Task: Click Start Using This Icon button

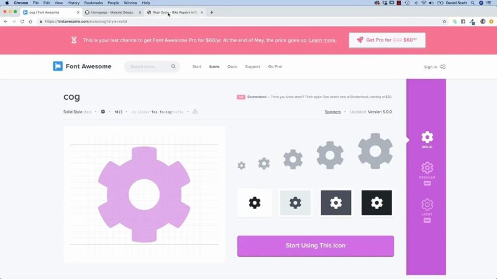Action: [316, 246]
